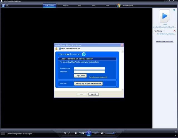Click the scroll down arrow in dialog
The width and height of the screenshot is (178, 138).
[x=122, y=90]
